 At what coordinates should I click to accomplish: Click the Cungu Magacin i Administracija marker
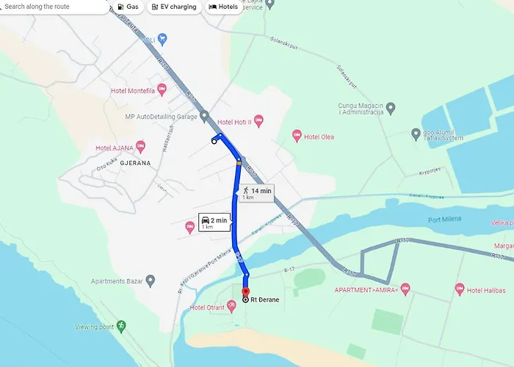click(391, 109)
